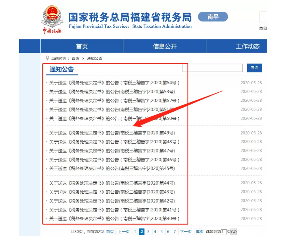Click the 查询 search button
The height and width of the screenshot is (247, 294).
click(254, 68)
